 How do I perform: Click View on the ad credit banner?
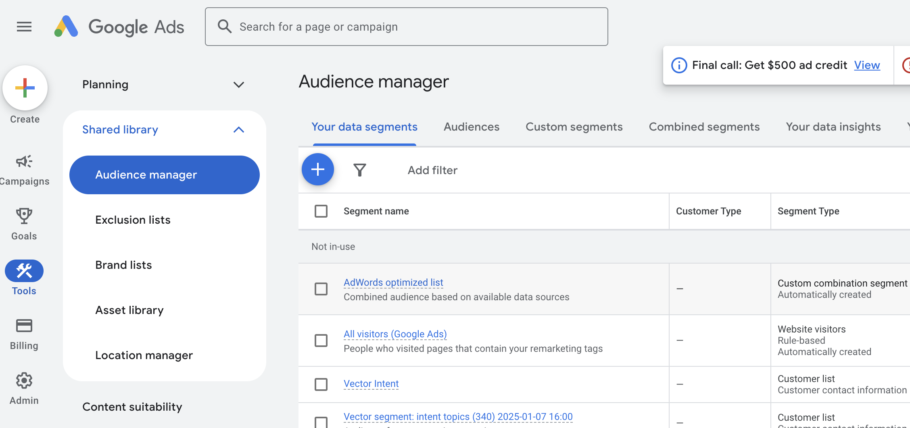click(867, 65)
